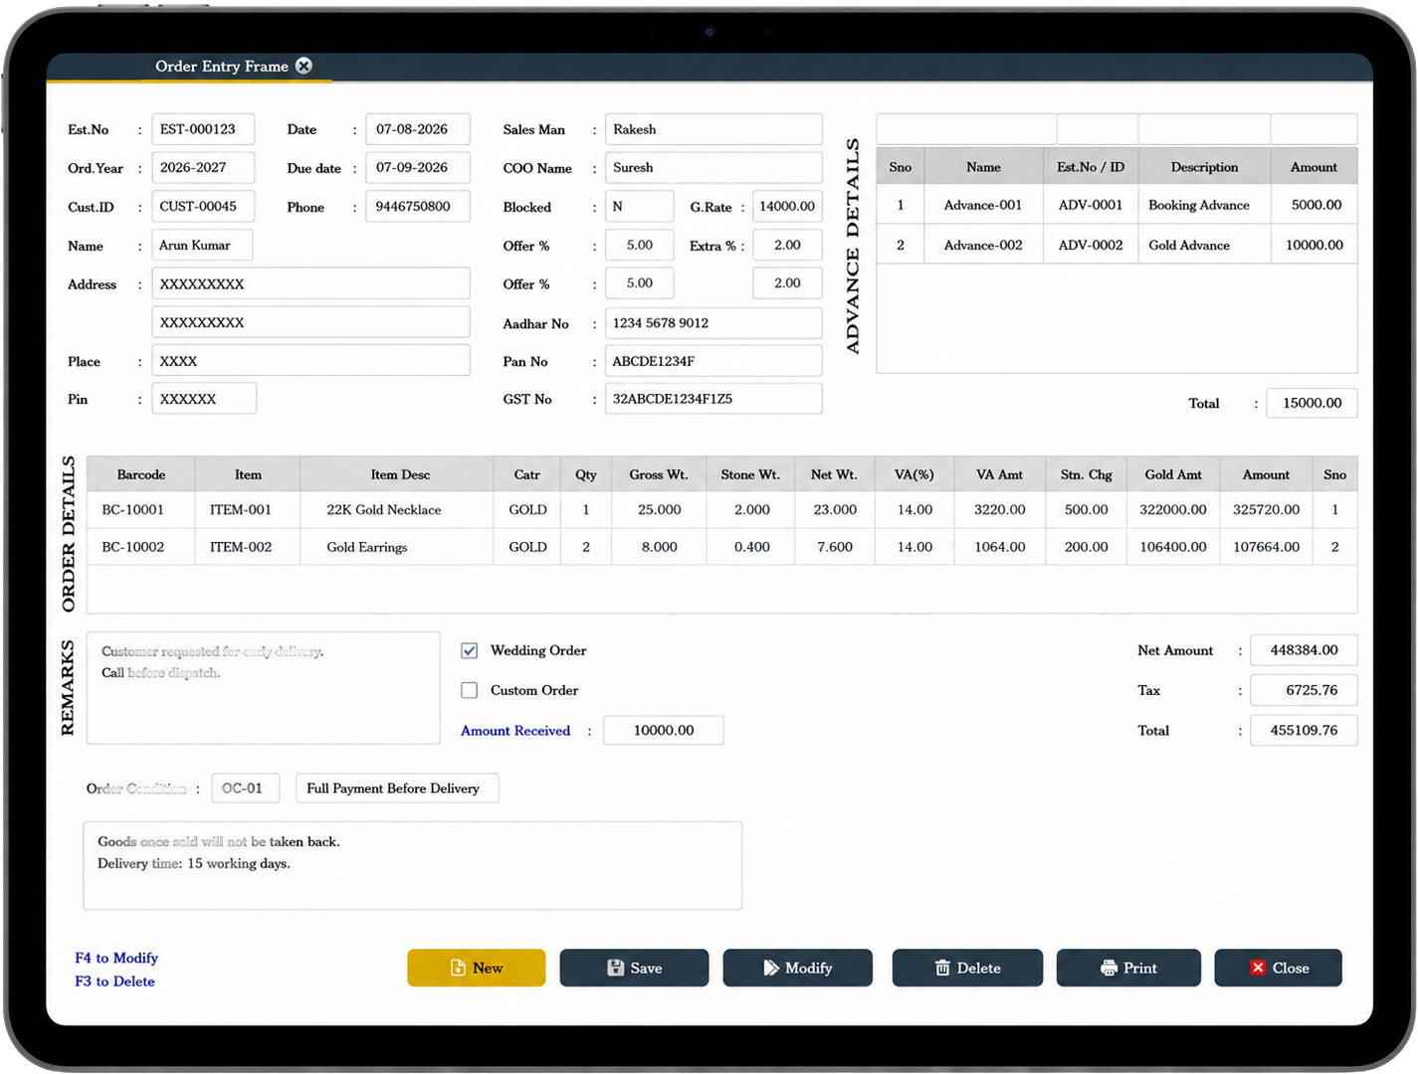Print the order
Viewport: 1418px width, 1074px height.
coord(1128,968)
